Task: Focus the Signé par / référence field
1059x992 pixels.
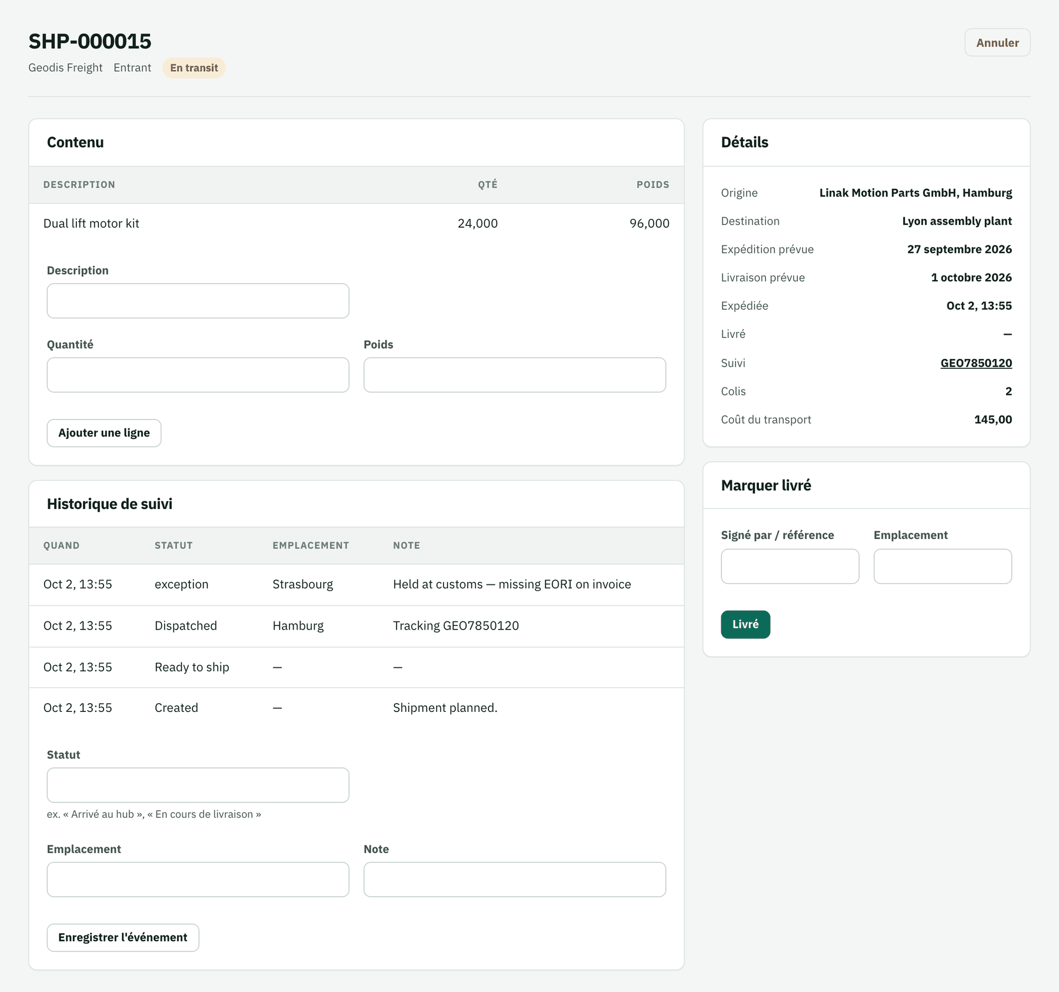Action: [x=790, y=566]
